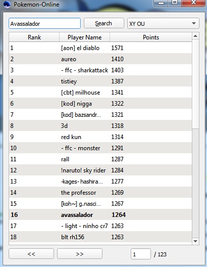Click the page number input field
Image resolution: width=207 pixels, height=267 pixels.
coord(141,254)
